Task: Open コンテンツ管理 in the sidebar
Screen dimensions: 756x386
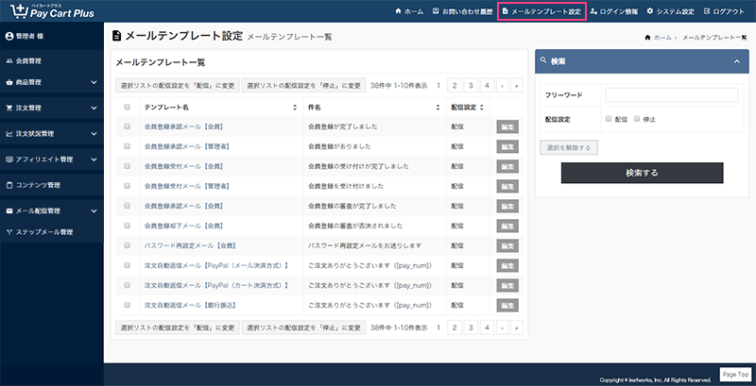Action: click(38, 184)
